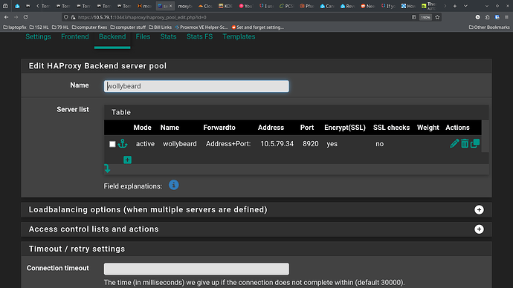This screenshot has width=513, height=288.
Task: Go forward with browser forward arrow
Action: (x=16, y=17)
